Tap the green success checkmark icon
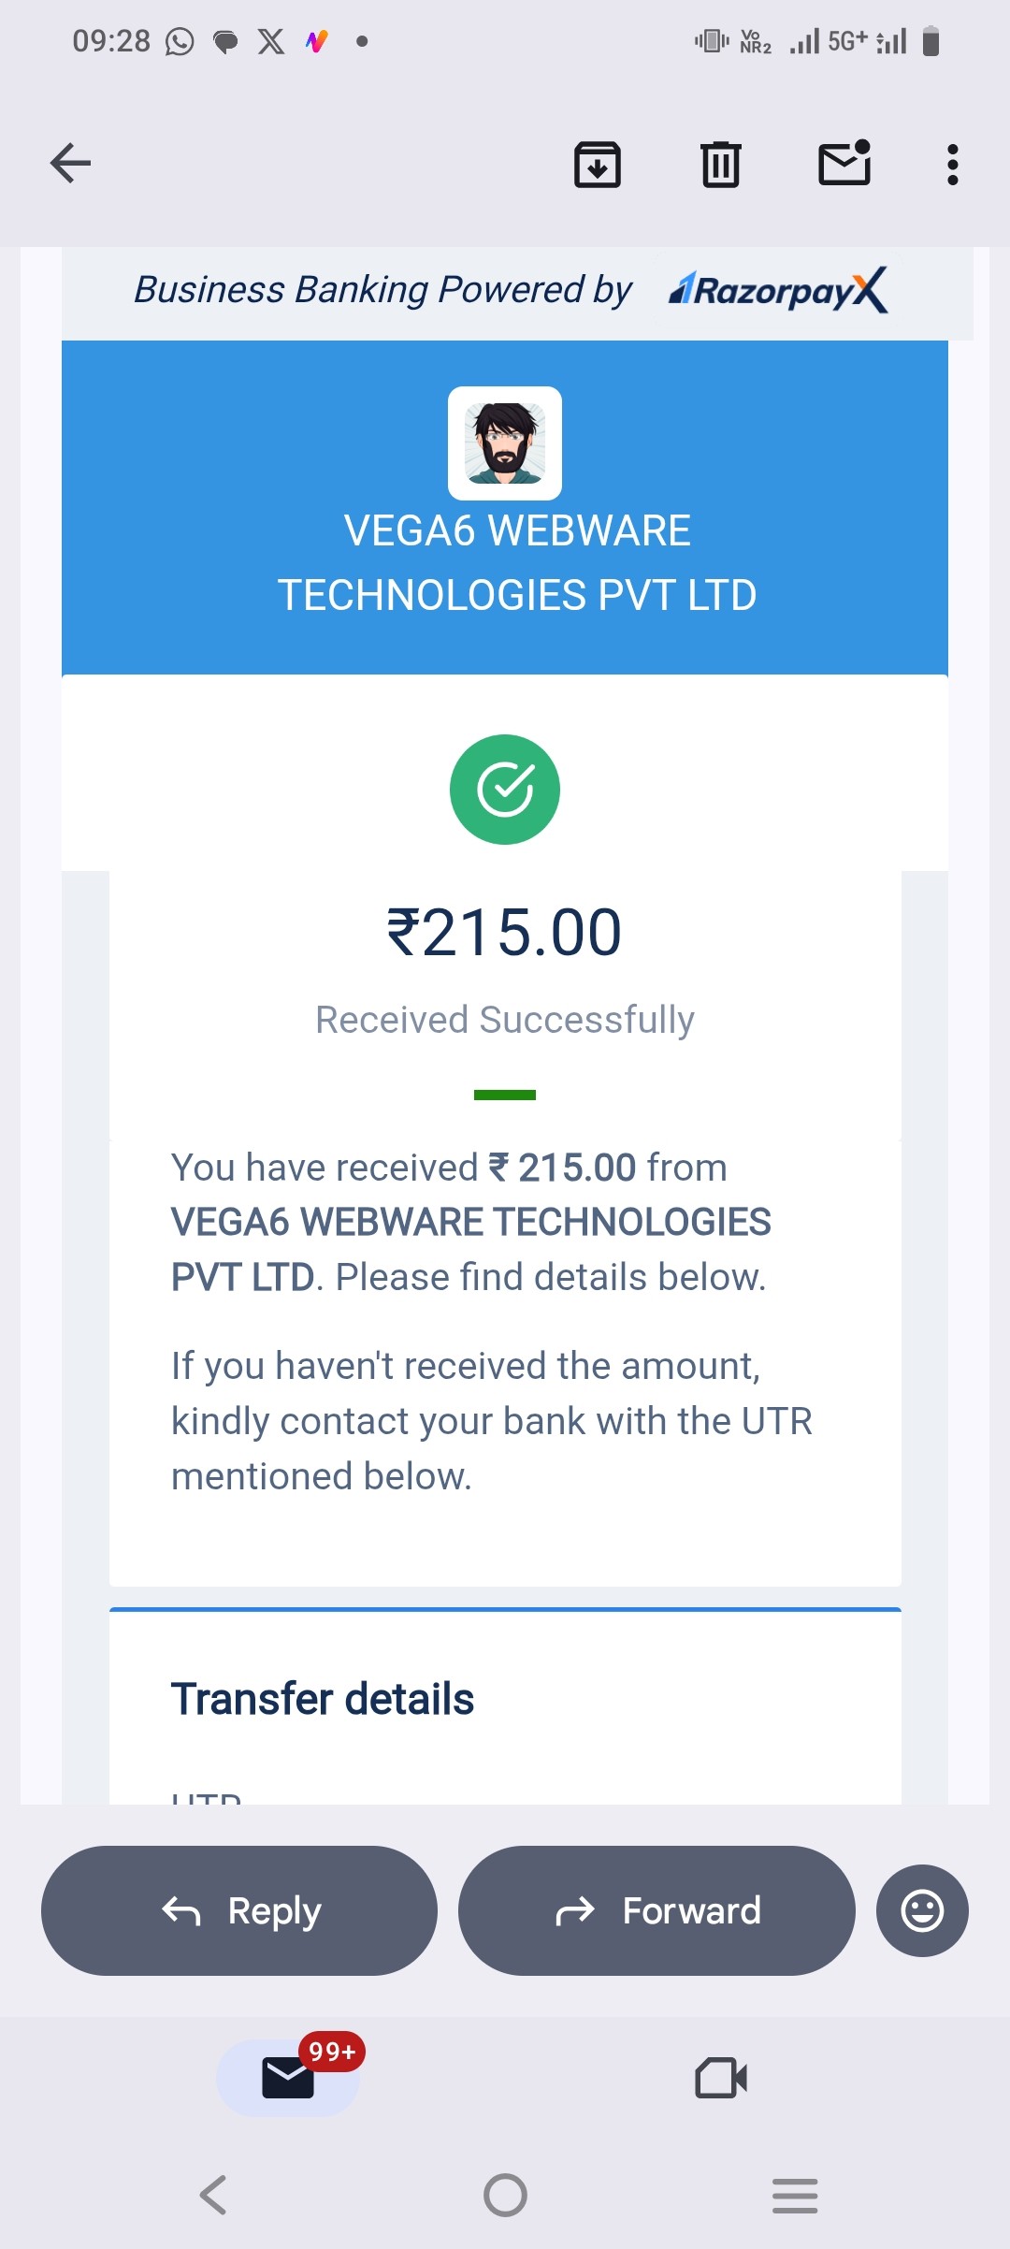The image size is (1010, 2249). click(x=505, y=790)
